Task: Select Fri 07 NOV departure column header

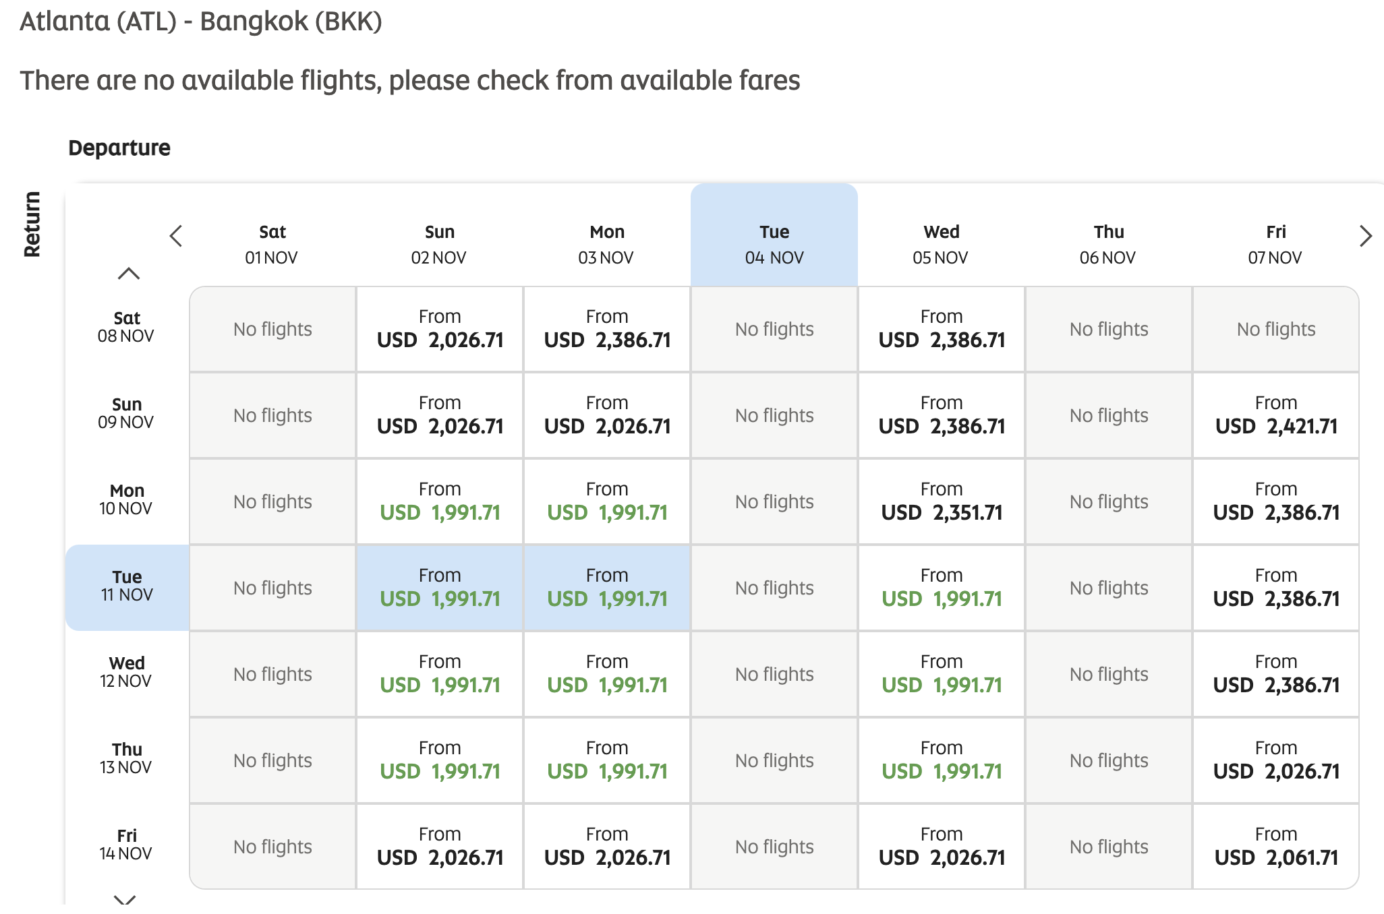Action: (x=1275, y=244)
